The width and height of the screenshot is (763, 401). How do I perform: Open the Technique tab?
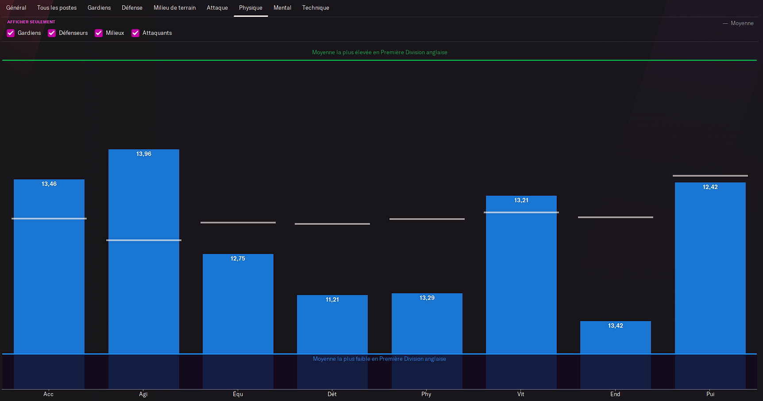click(316, 8)
